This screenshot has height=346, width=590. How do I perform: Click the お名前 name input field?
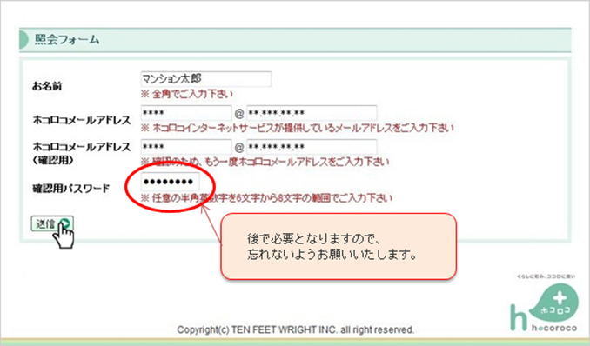[x=206, y=79]
